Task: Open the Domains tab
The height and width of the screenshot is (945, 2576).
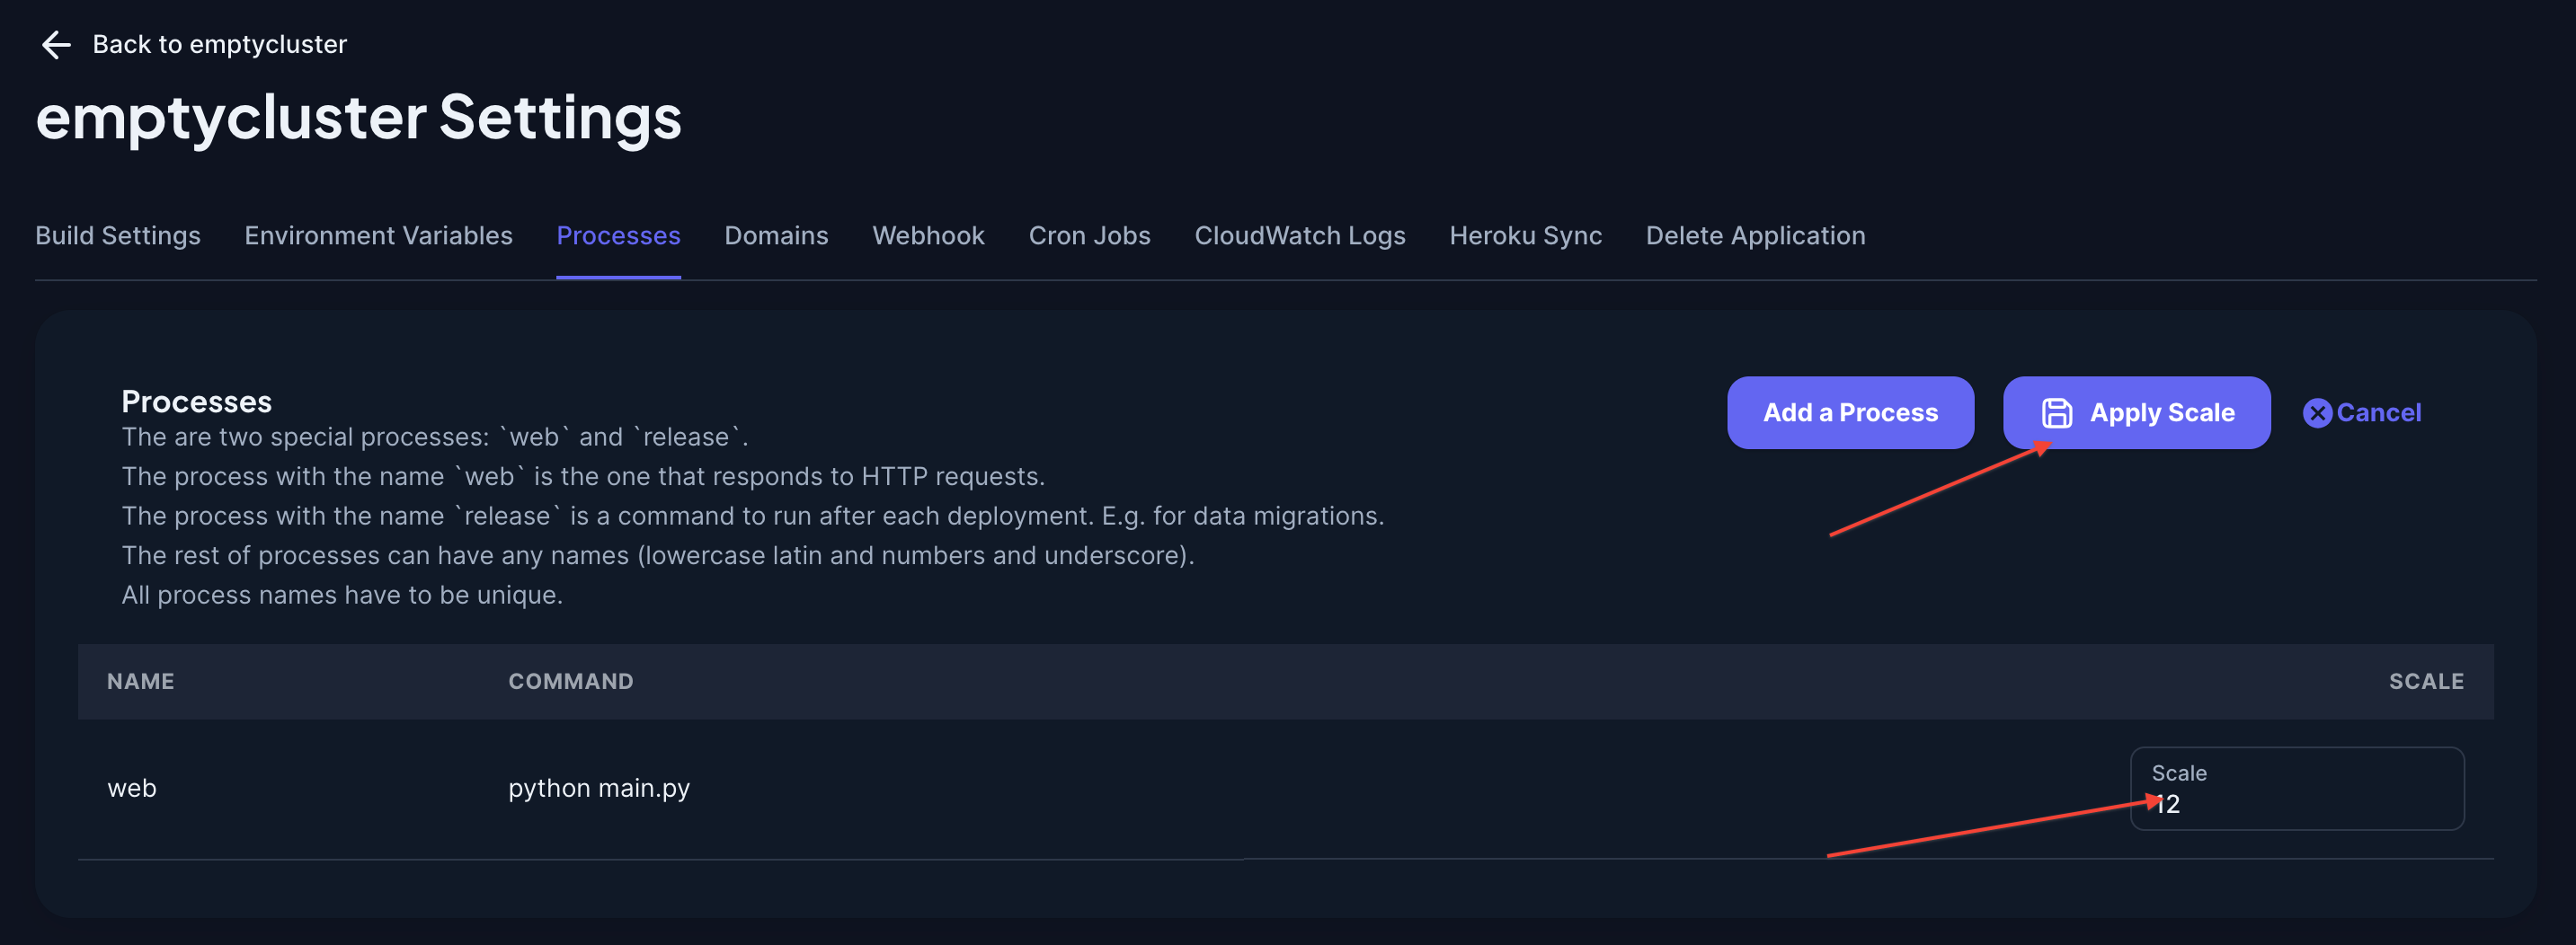Action: [776, 235]
